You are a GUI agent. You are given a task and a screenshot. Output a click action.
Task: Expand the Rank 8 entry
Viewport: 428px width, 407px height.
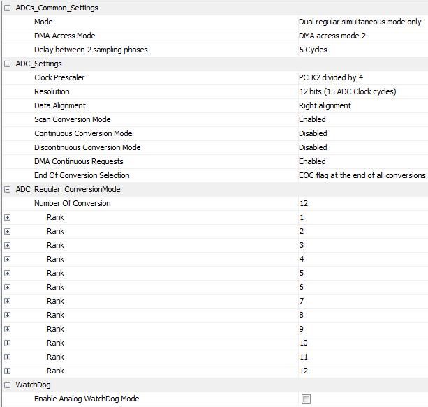[7, 315]
